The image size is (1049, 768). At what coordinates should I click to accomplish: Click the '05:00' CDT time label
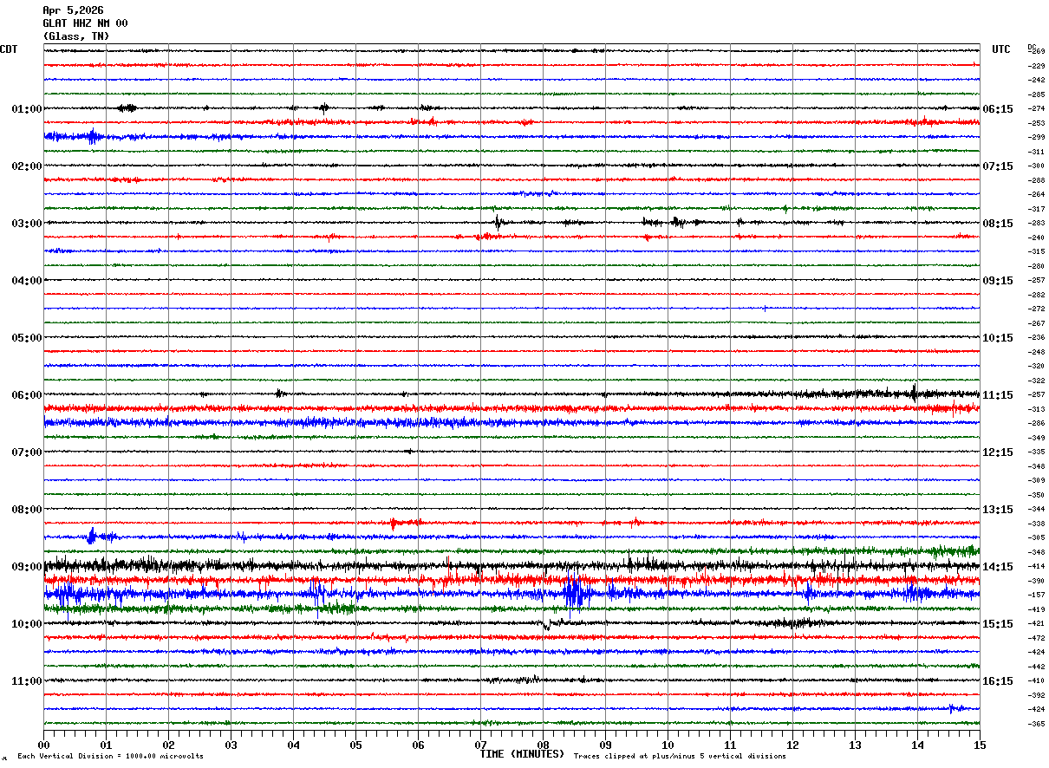tap(27, 338)
